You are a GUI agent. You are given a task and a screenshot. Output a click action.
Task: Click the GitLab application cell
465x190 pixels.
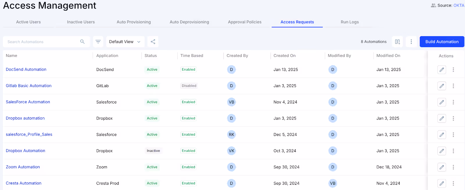tap(102, 86)
